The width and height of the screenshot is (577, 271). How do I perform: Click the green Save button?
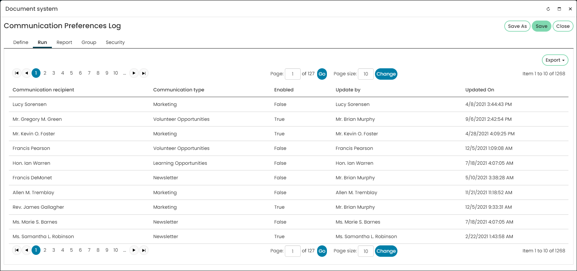pos(541,26)
